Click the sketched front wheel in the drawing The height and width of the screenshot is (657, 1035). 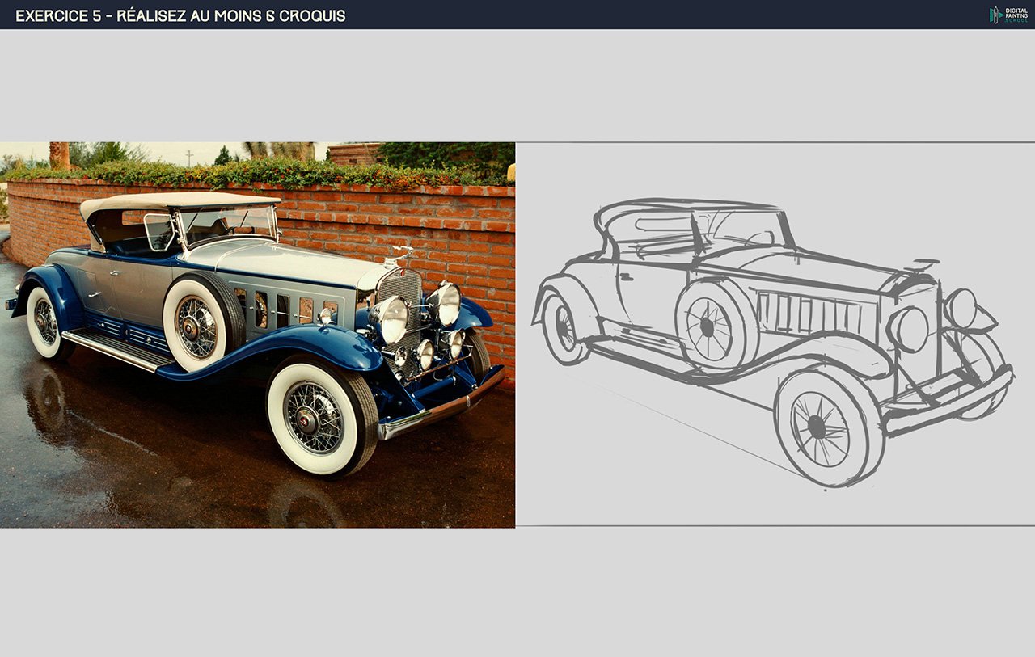coord(821,428)
